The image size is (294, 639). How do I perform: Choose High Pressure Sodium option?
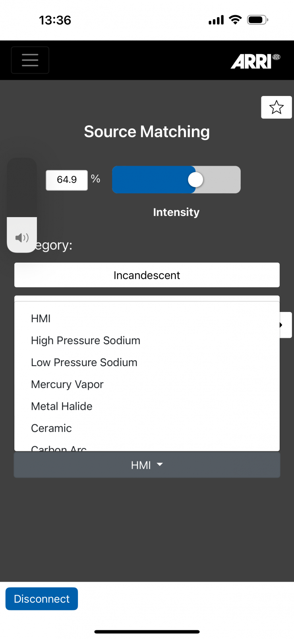(85, 341)
